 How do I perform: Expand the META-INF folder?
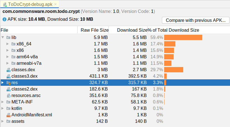click(3, 102)
